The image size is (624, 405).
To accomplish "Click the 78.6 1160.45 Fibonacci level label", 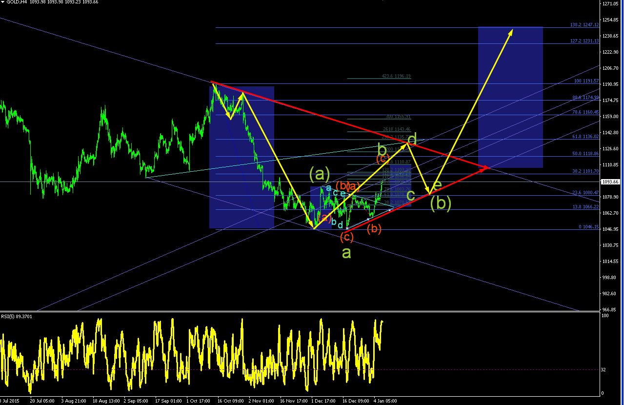I will pos(585,112).
